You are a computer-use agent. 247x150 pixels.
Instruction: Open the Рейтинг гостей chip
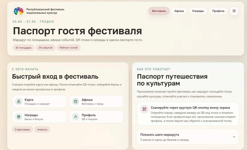tap(69, 48)
